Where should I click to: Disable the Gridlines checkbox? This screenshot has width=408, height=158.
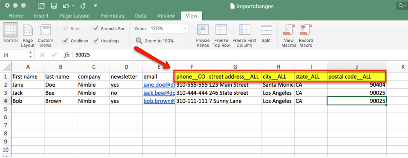pyautogui.click(x=66, y=41)
